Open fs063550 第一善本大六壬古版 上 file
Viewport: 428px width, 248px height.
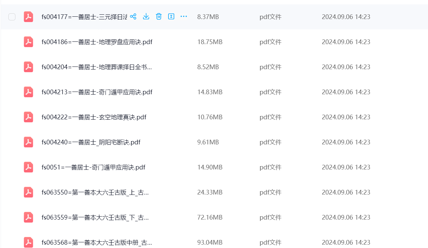pyautogui.click(x=95, y=193)
